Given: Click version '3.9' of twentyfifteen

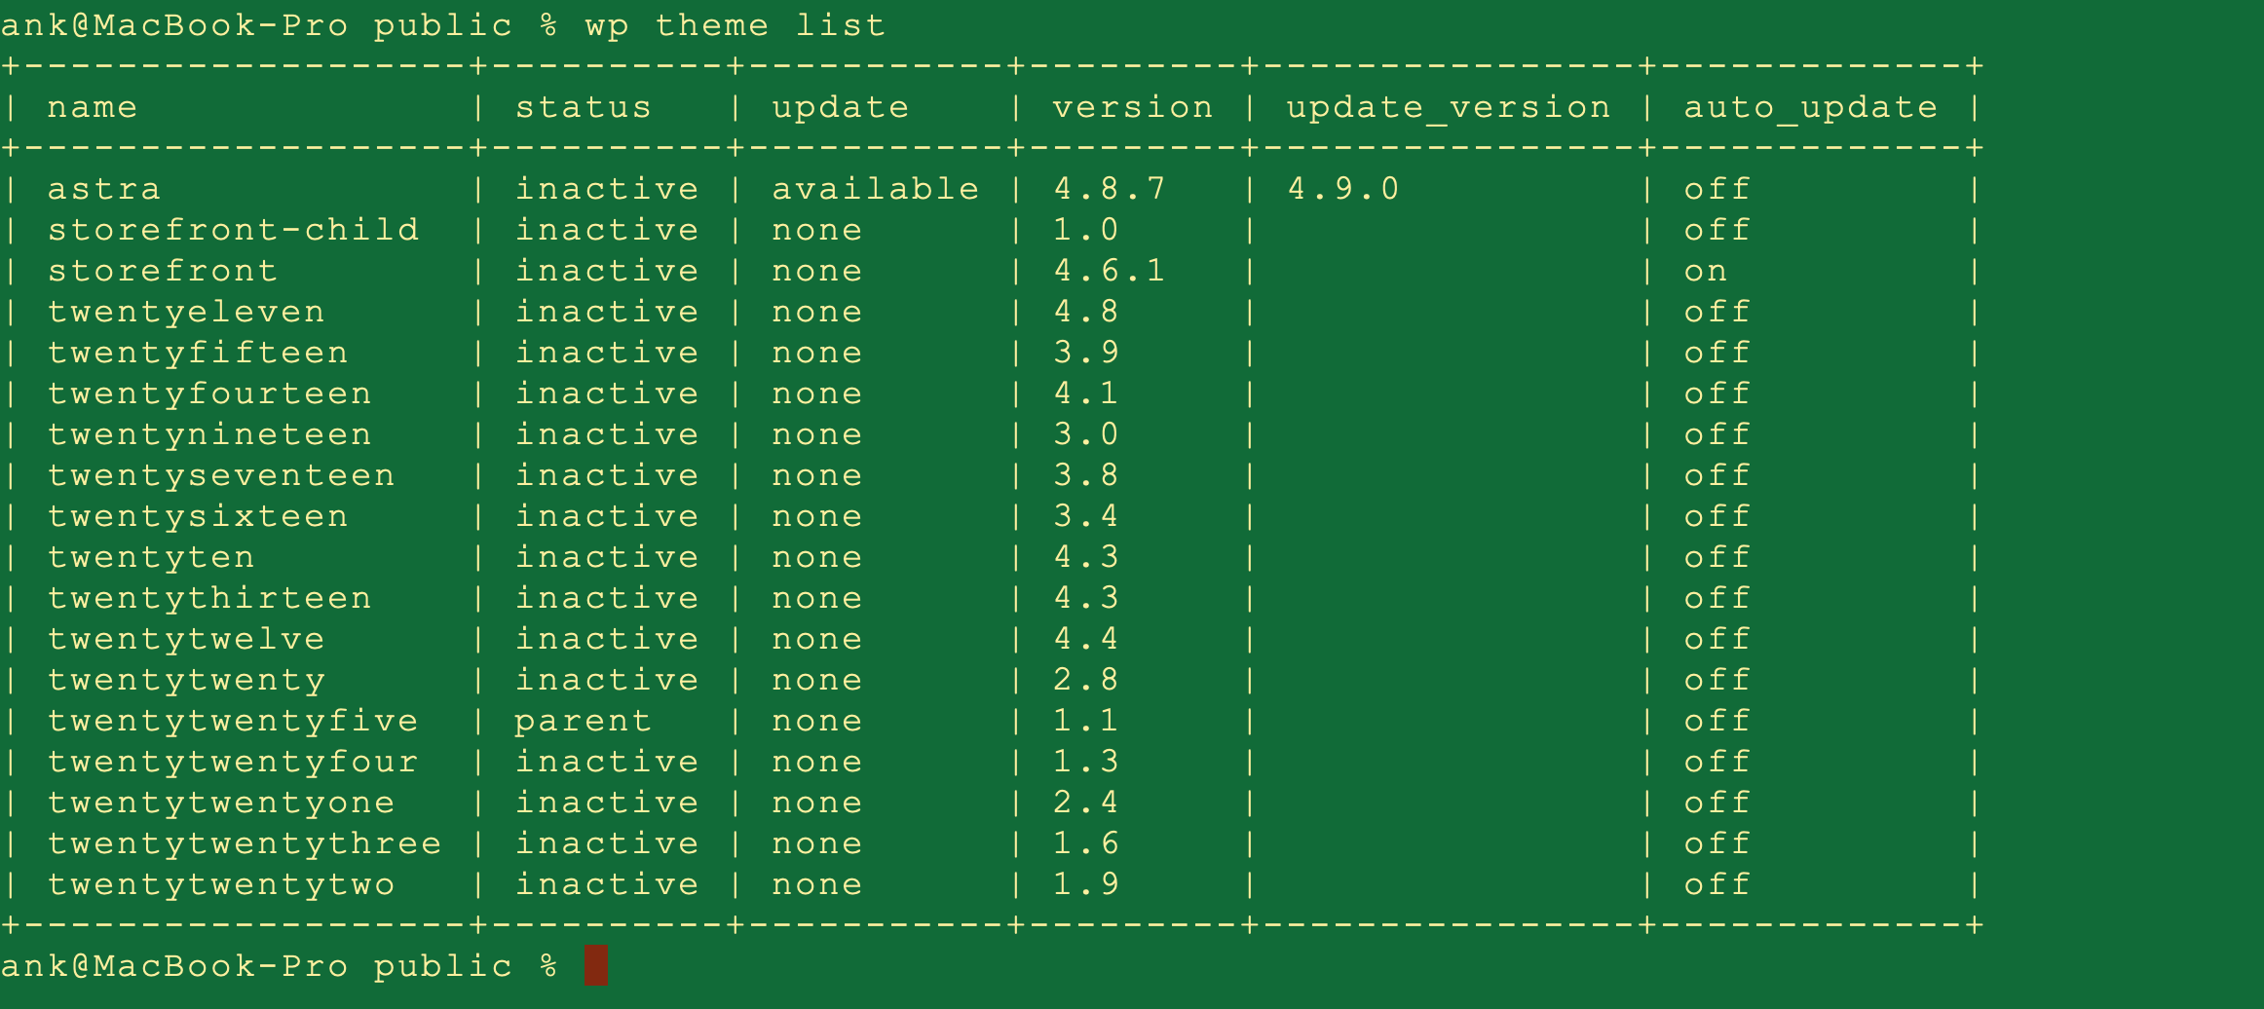Looking at the screenshot, I should [x=1086, y=353].
